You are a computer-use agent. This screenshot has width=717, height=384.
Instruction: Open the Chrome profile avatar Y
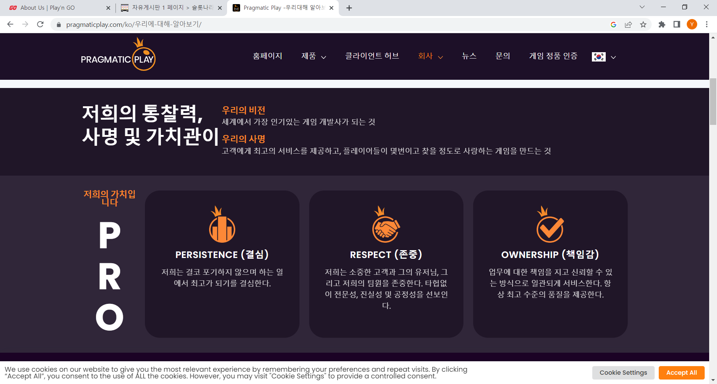pos(692,25)
